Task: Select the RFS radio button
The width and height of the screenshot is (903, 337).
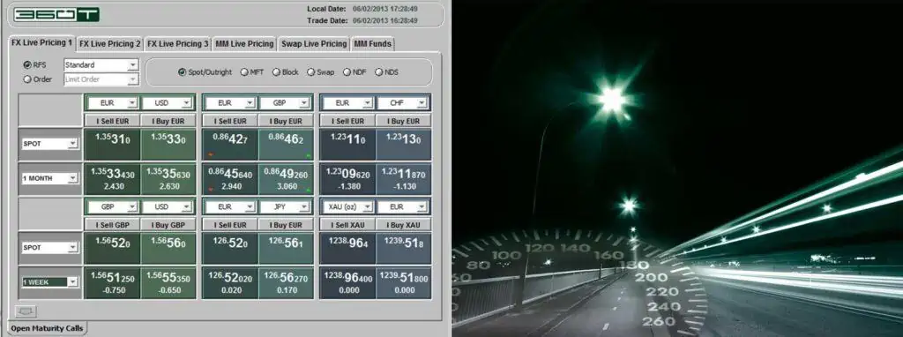Action: coord(27,65)
